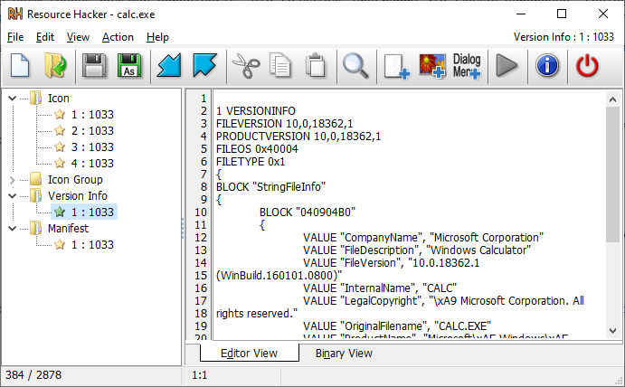Click the LegalCopyright value line
Viewport: 625px width, 387px height.
pos(443,301)
